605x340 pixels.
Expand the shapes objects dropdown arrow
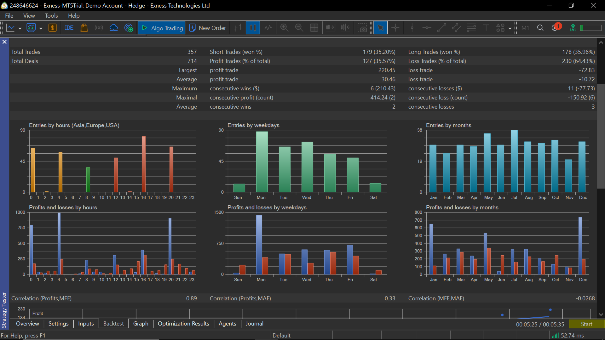(x=510, y=28)
